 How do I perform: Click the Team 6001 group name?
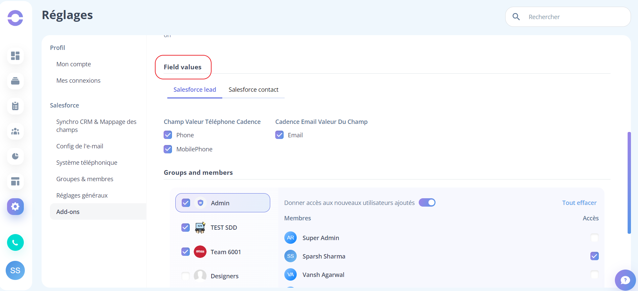[226, 252]
